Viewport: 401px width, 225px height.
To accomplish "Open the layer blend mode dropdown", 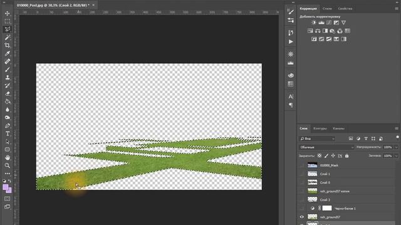I will (x=326, y=147).
